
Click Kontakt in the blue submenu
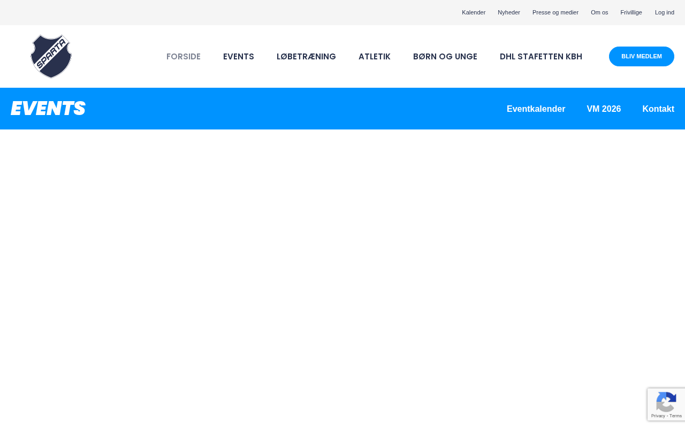658,109
